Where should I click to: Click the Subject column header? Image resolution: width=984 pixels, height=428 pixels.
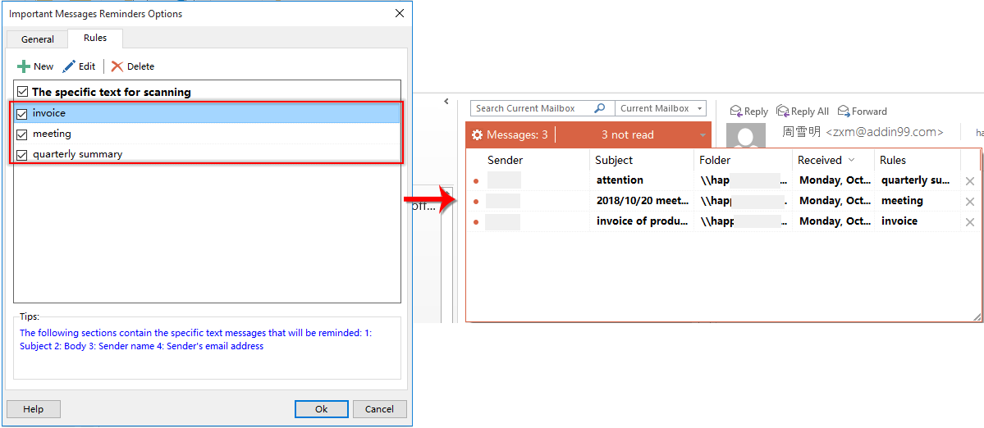point(614,160)
